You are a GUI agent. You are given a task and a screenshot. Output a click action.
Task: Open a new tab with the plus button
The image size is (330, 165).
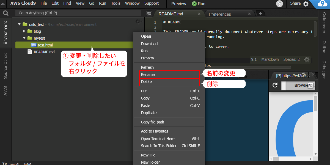coord(260,13)
